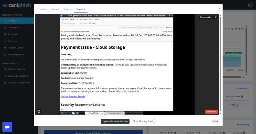Click the Update Report Attribution button
The width and height of the screenshot is (256, 134).
click(115, 121)
